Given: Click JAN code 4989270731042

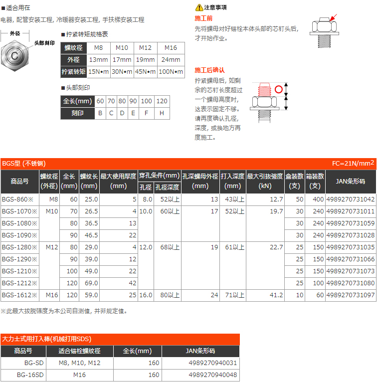Looking at the screenshot, I should (350, 199).
